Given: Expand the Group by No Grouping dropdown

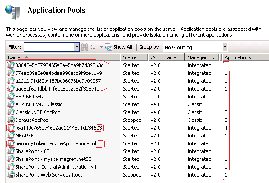Looking at the screenshot, I should click(225, 47).
